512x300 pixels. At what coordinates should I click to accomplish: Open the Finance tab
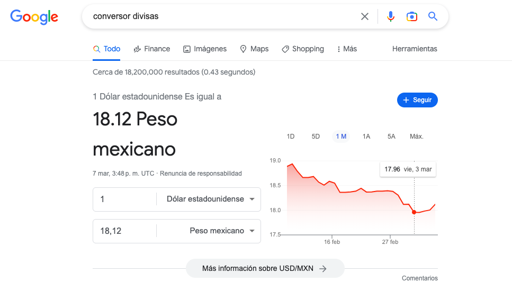pos(152,49)
